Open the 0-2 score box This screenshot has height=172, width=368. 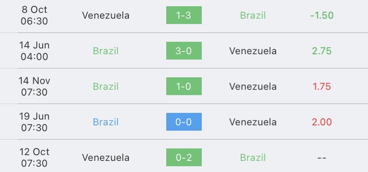tap(184, 157)
